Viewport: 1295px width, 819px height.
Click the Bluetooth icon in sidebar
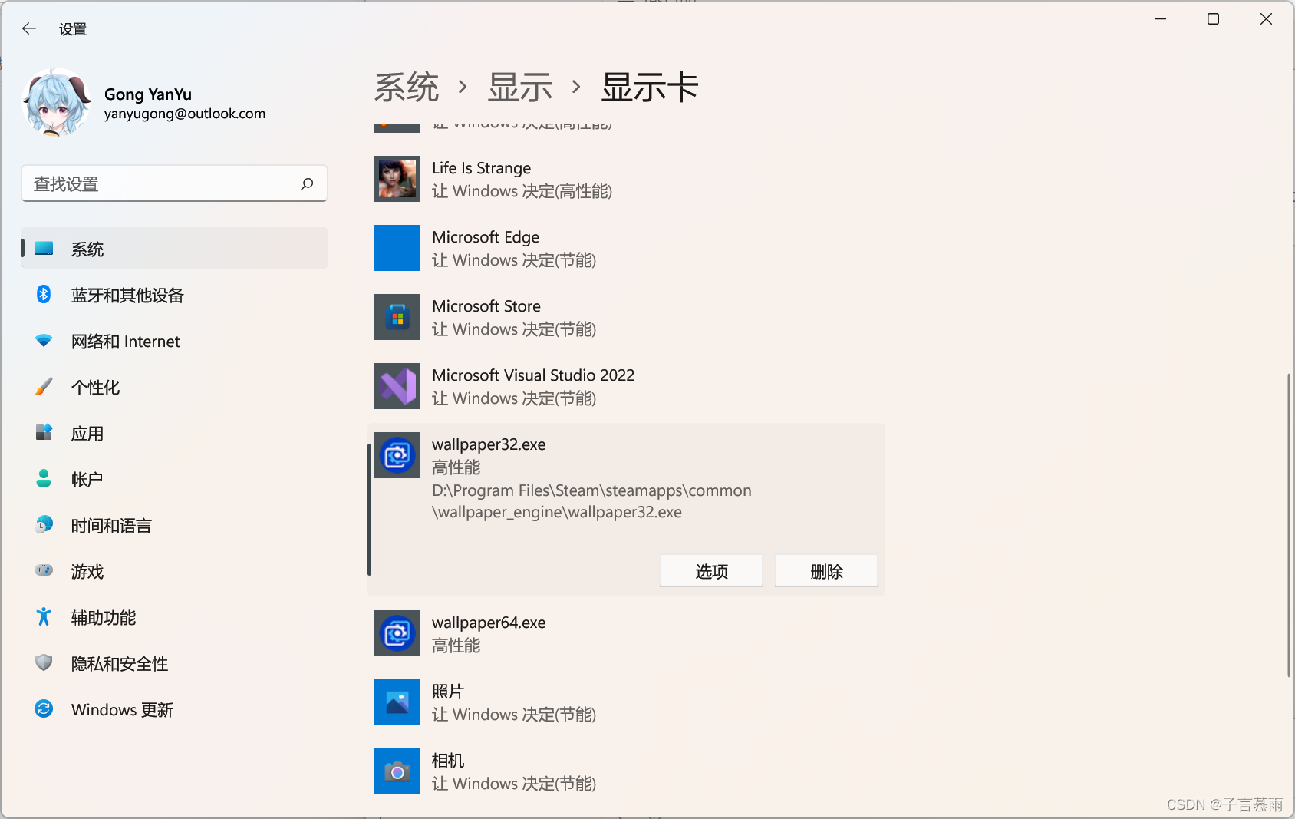[44, 295]
